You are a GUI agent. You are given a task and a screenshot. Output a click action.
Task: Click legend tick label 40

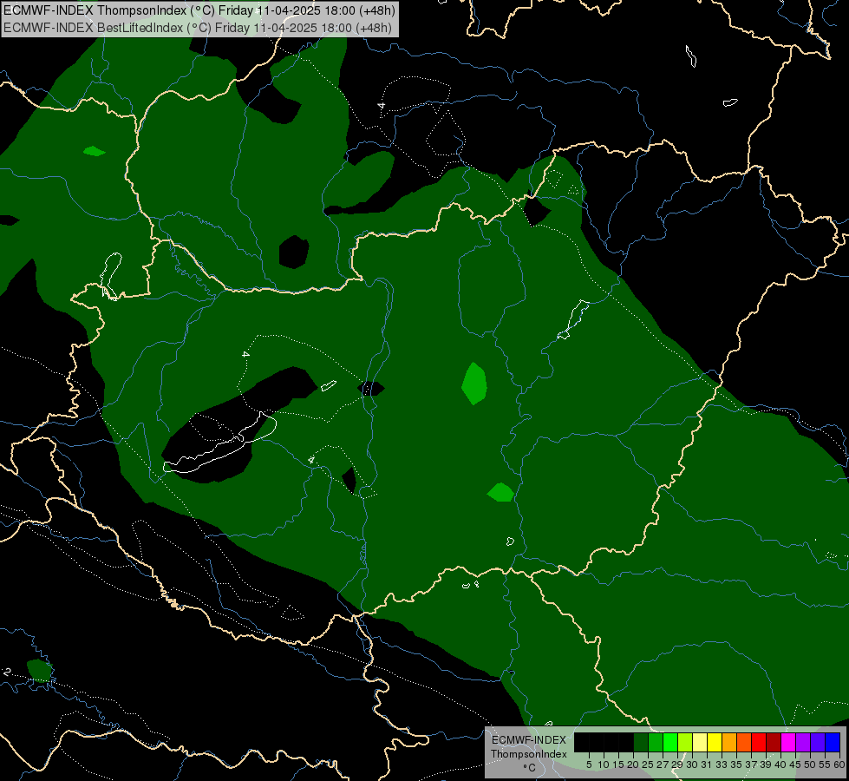tap(780, 765)
